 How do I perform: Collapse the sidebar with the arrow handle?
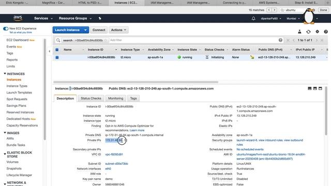tap(50, 51)
